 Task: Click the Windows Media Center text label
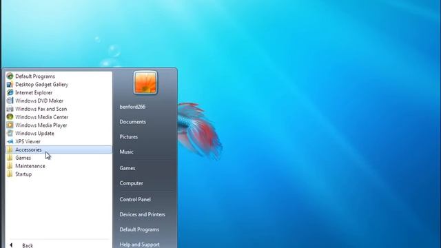coord(41,117)
